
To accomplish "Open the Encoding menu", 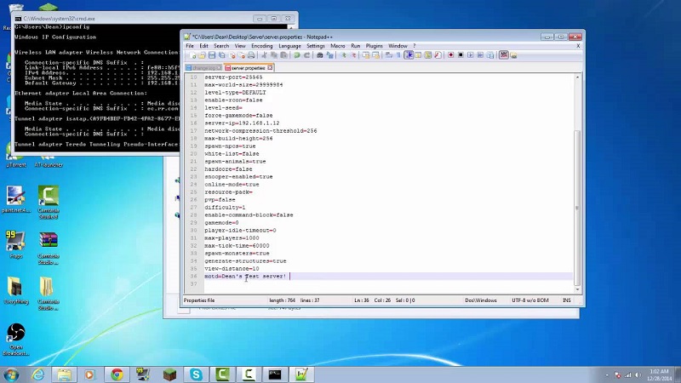I will pos(260,46).
